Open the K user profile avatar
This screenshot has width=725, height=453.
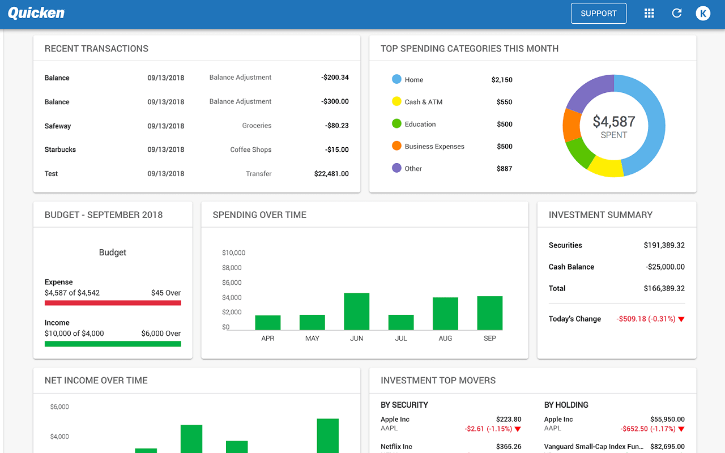703,13
